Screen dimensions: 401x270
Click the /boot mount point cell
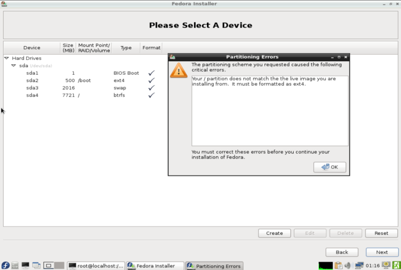pos(84,80)
